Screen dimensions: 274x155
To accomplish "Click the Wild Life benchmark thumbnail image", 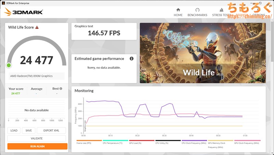I will click(202, 53).
